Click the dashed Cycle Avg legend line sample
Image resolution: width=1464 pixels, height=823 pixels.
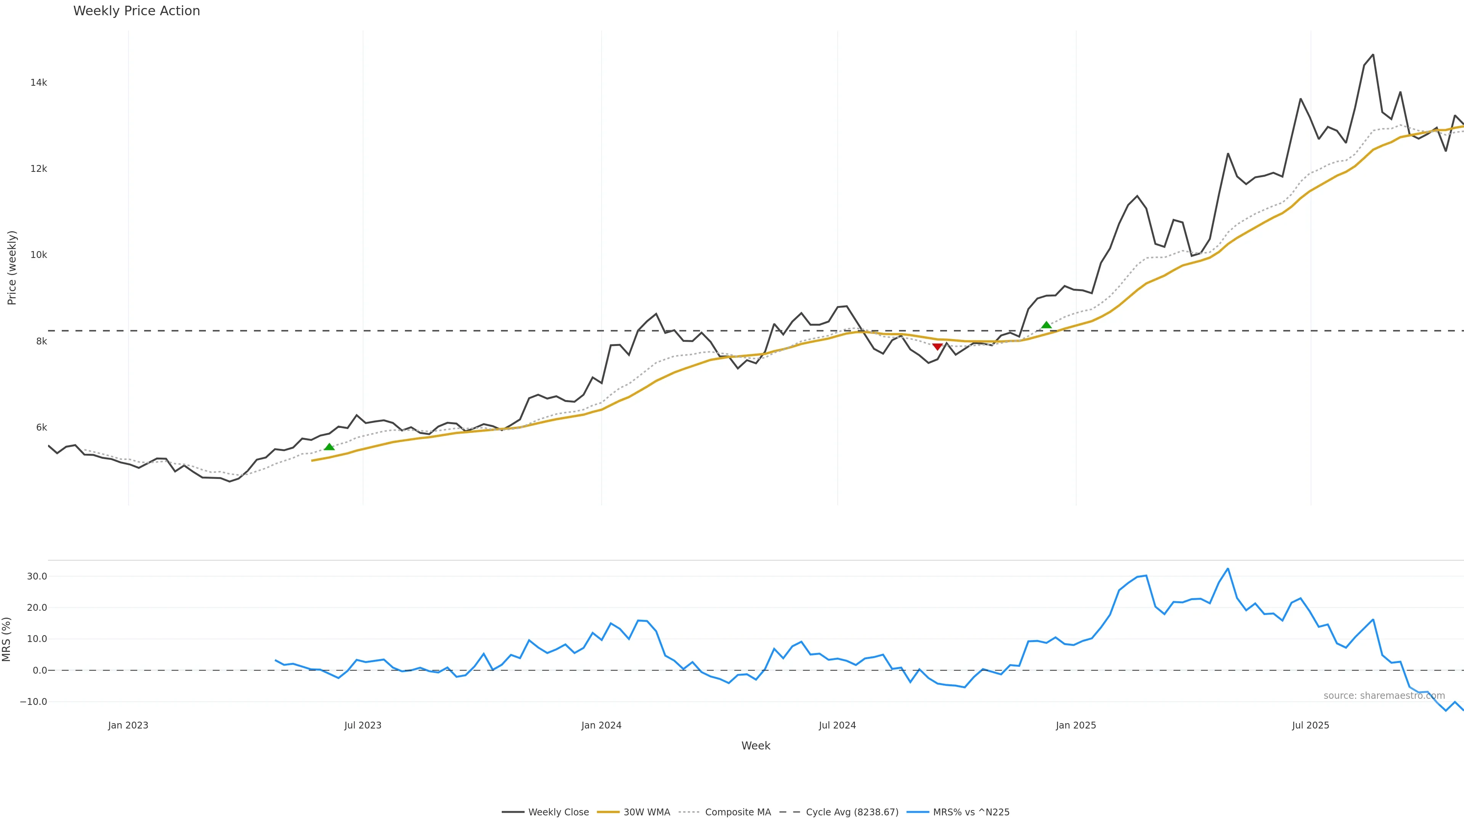tap(790, 812)
